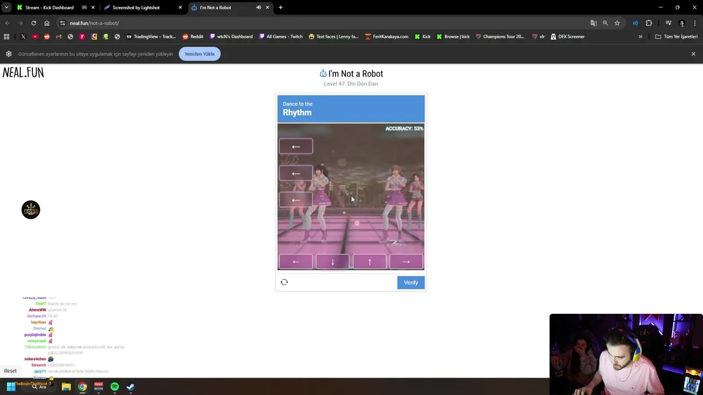The image size is (703, 395).
Task: Click the round BOSS badge icon
Action: (31, 210)
